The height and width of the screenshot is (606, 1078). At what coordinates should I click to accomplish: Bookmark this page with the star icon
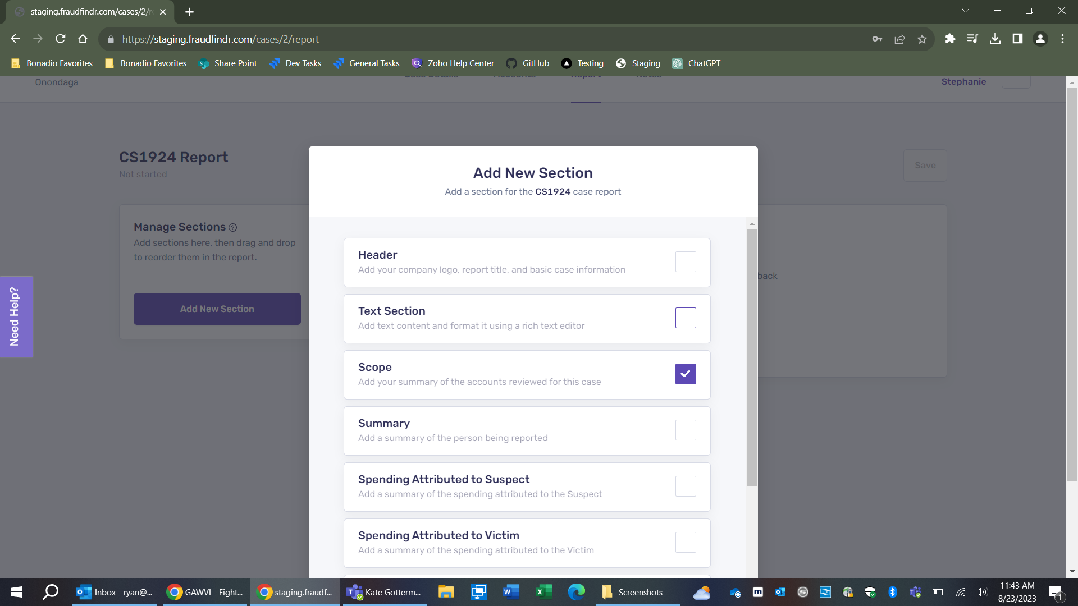(x=922, y=39)
